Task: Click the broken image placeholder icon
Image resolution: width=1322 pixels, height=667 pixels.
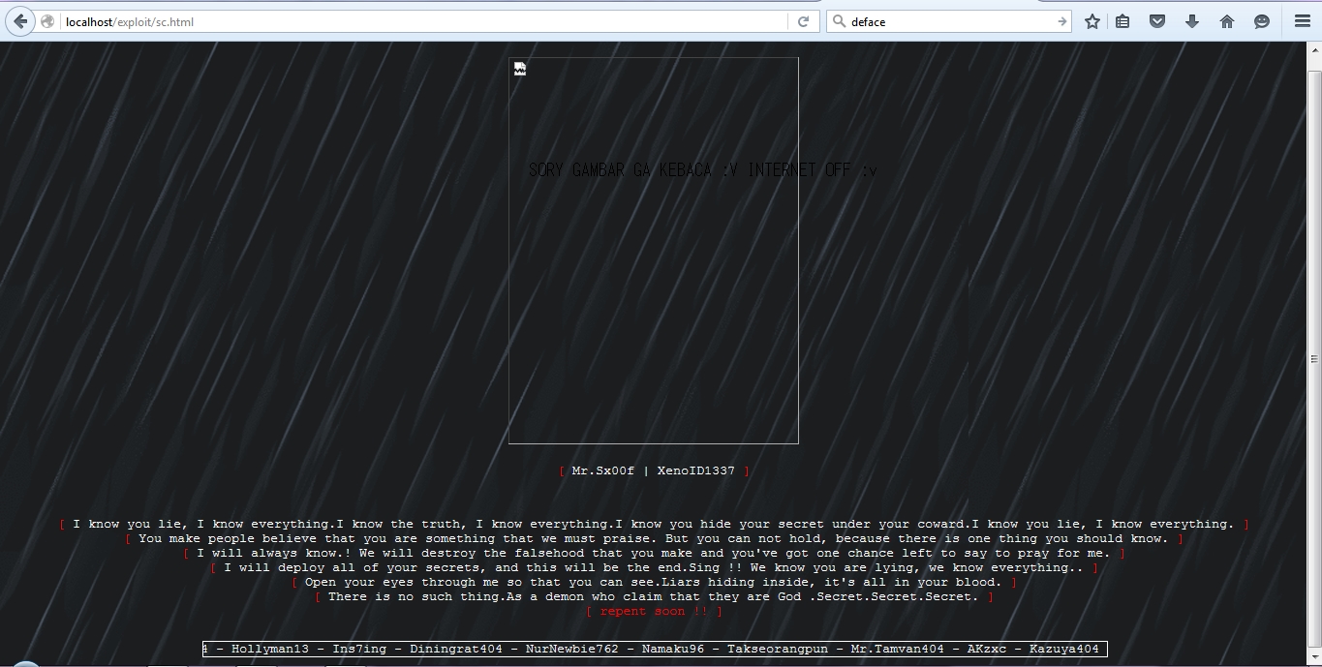Action: [x=519, y=67]
